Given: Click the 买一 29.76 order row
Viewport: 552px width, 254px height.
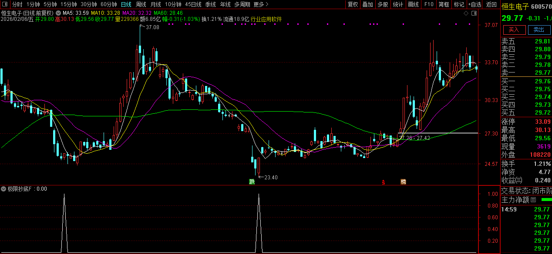Looking at the screenshot, I should (x=526, y=81).
